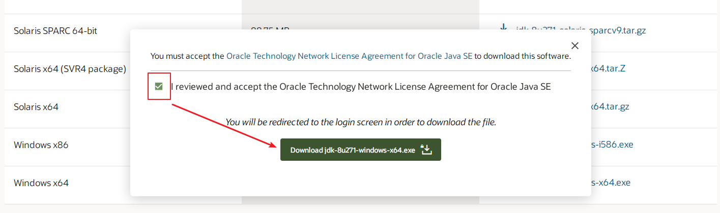
Task: Click the redirect to login screen notice
Action: (361, 122)
